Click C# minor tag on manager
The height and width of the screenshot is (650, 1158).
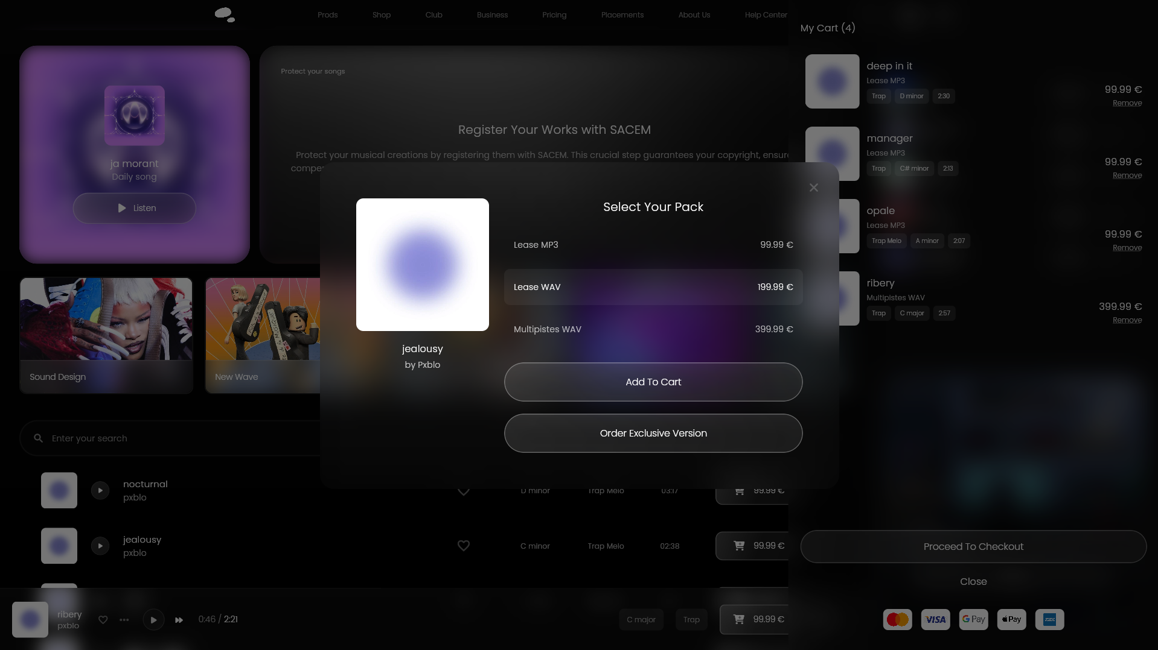pyautogui.click(x=914, y=169)
